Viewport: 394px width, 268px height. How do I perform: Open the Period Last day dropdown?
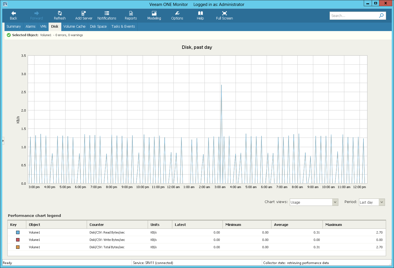(372, 202)
